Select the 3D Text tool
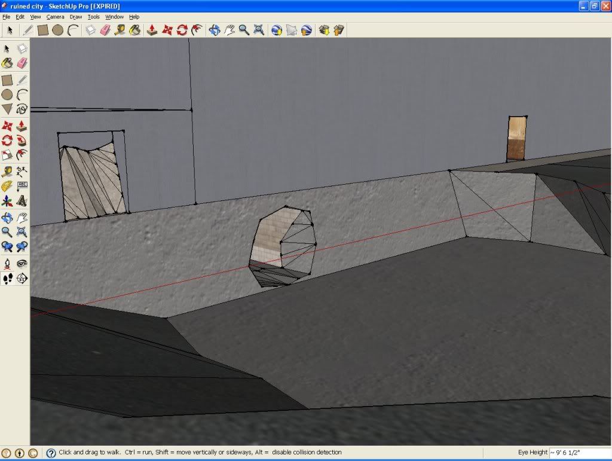Screen dimensions: 612x461 coord(22,201)
